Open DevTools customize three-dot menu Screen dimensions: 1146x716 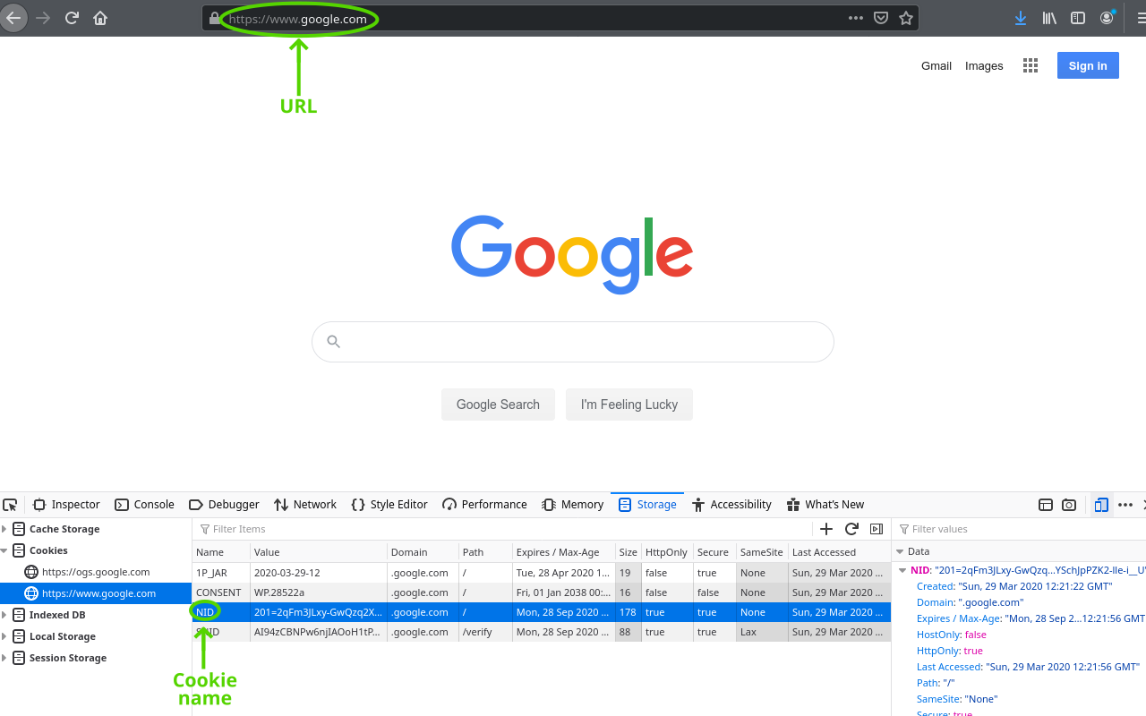click(1125, 505)
